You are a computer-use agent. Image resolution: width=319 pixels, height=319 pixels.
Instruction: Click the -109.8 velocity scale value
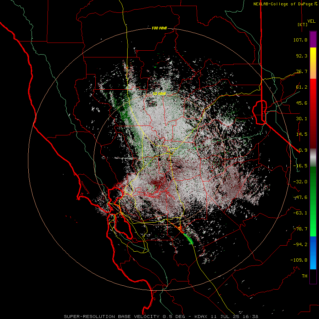(299, 260)
